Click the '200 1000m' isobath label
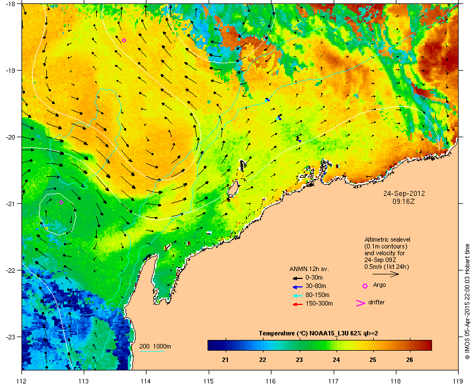475x384 pixels. click(x=155, y=347)
